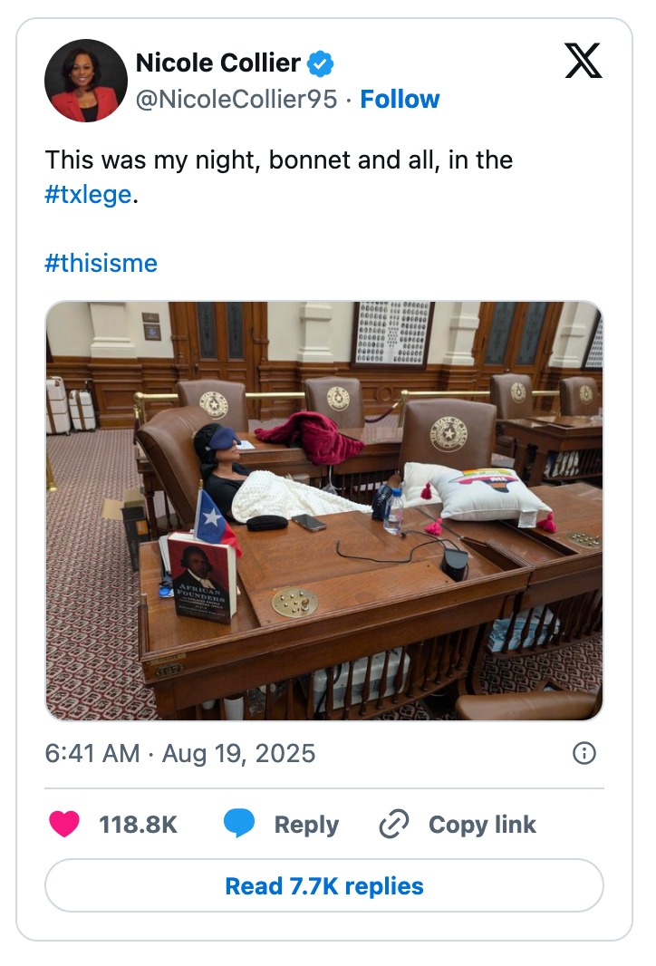
Task: Follow @NicoleCollier95 via the Follow link
Action: coord(400,100)
